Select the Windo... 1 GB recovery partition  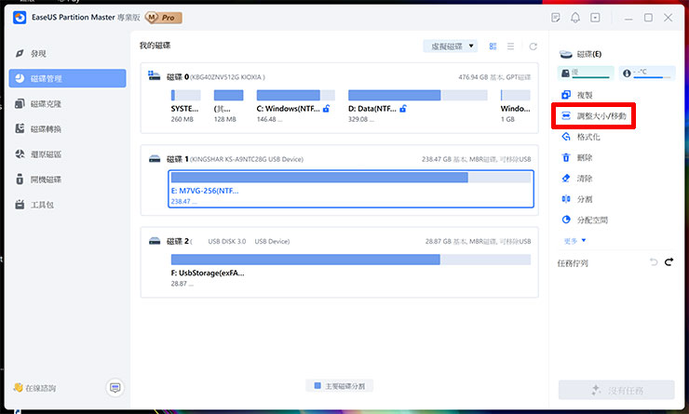516,106
